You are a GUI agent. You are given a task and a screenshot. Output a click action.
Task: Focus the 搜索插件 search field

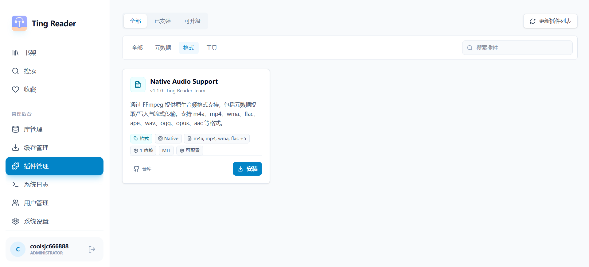pos(517,48)
